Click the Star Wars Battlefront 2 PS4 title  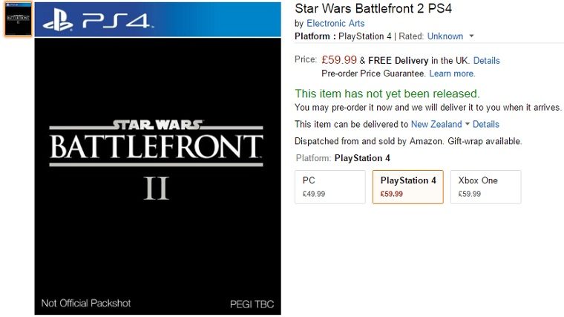coord(373,9)
